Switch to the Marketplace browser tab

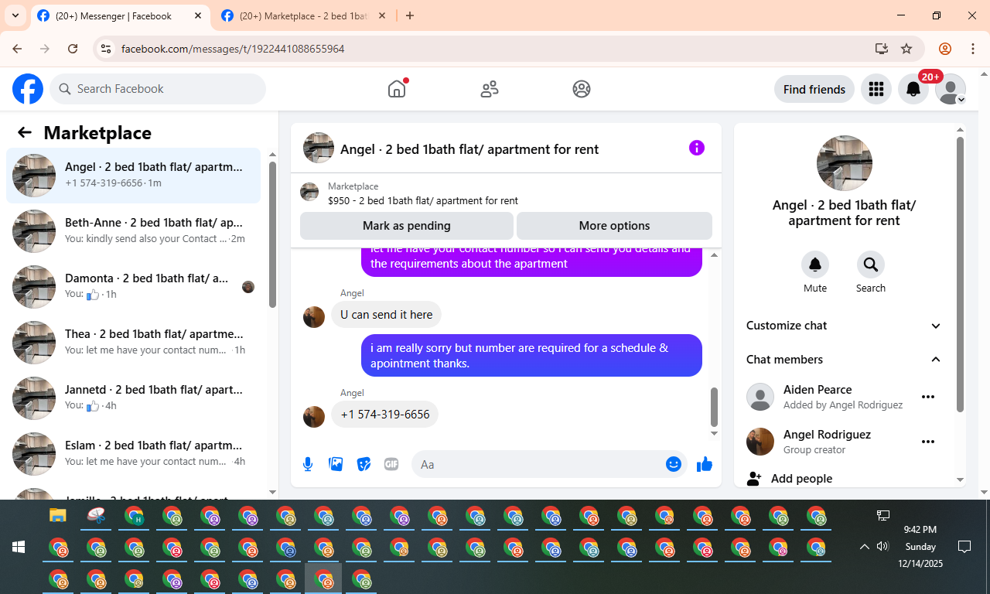(303, 15)
